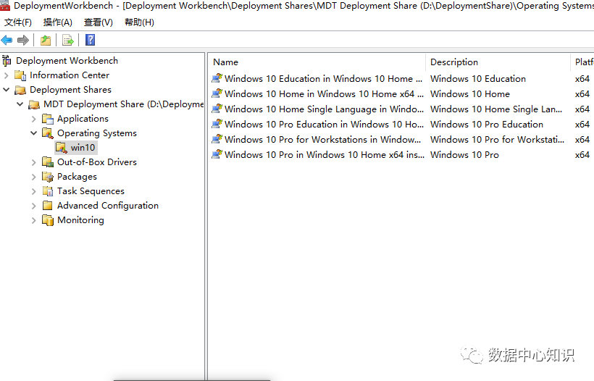The height and width of the screenshot is (381, 594).
Task: Click the win10 folder icon
Action: (x=62, y=148)
